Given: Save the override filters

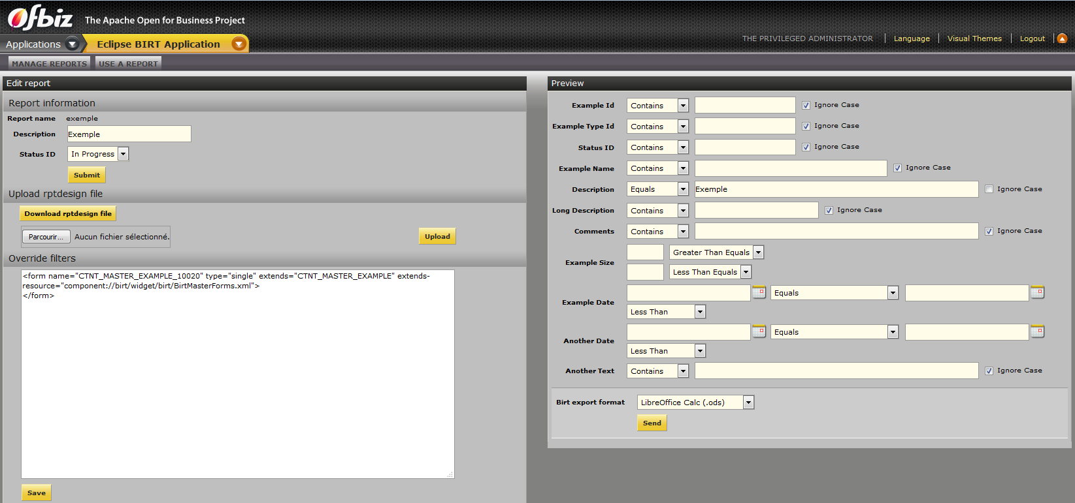Looking at the screenshot, I should pyautogui.click(x=37, y=493).
